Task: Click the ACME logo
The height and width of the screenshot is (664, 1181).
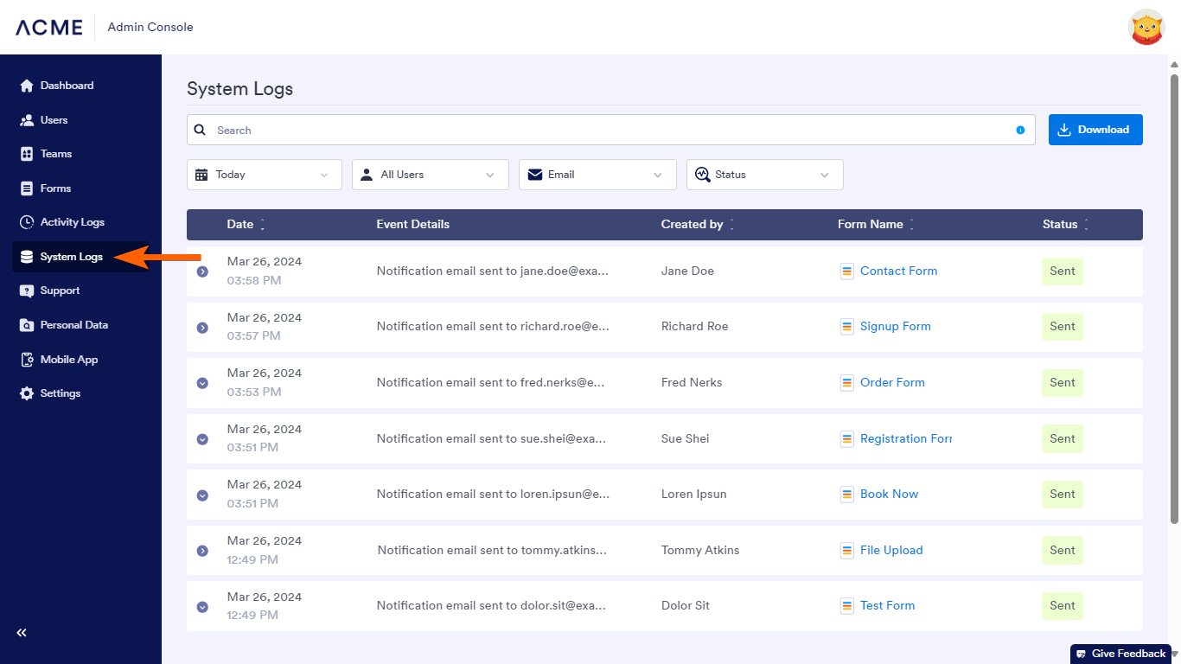Action: 49,28
